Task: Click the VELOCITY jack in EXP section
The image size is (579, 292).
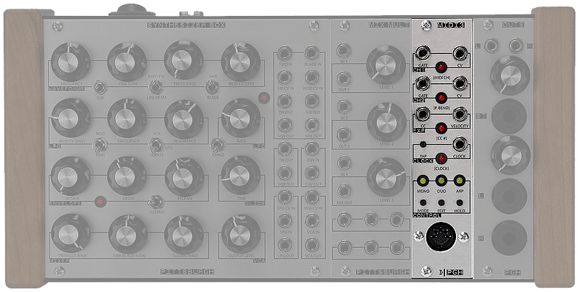Action: [459, 115]
